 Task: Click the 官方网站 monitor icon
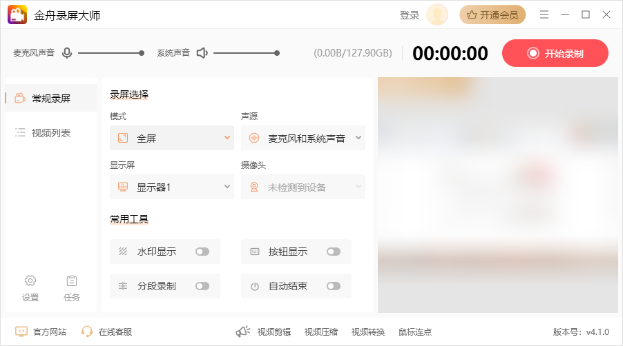tap(21, 332)
